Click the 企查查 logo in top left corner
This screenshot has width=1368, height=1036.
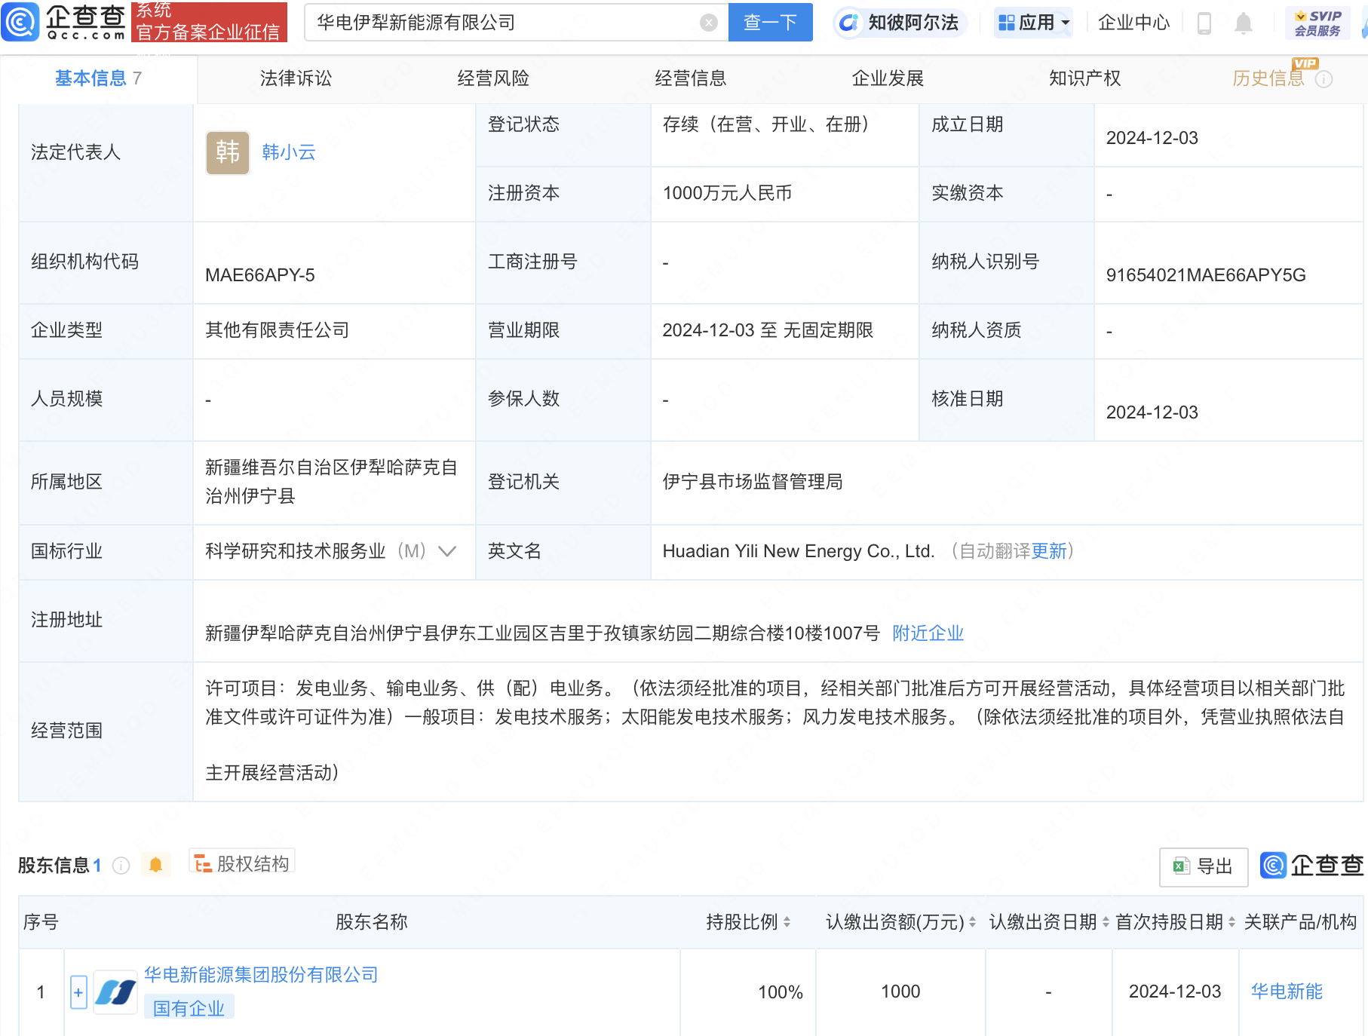64,23
